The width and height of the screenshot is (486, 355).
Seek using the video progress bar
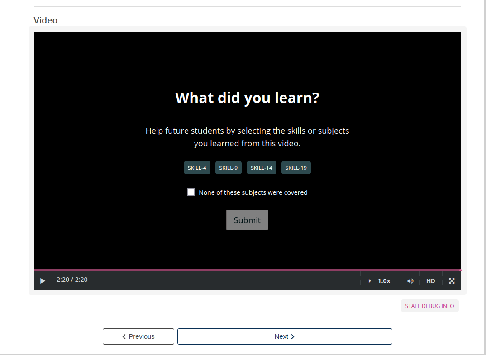tap(247, 270)
